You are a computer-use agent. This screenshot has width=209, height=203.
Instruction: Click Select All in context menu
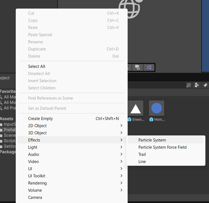point(36,66)
